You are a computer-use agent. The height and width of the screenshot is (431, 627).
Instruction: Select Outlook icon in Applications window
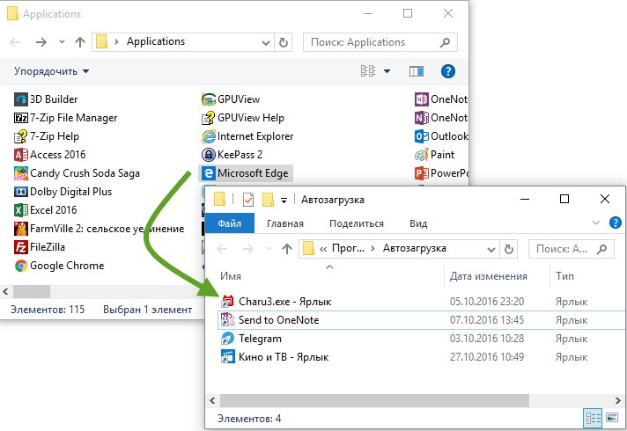pyautogui.click(x=422, y=136)
